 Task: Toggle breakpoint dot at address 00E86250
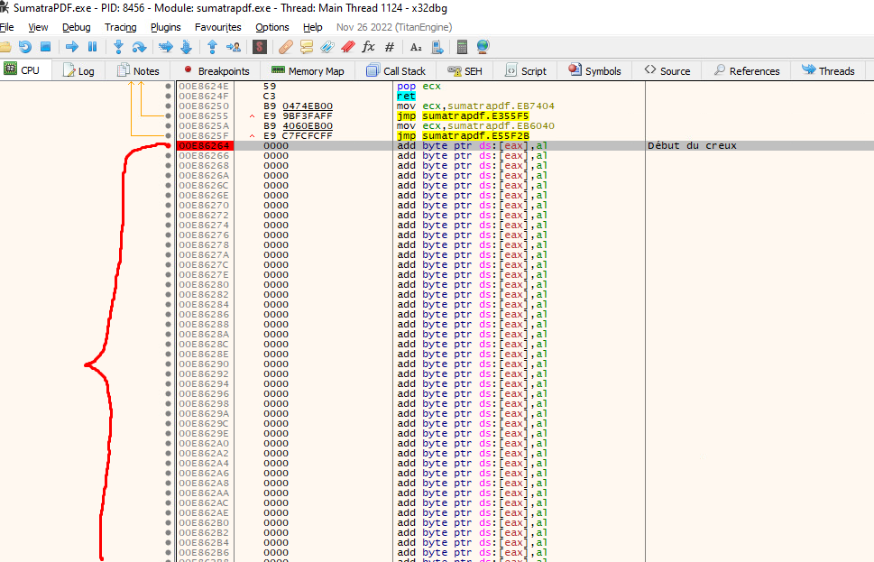169,106
